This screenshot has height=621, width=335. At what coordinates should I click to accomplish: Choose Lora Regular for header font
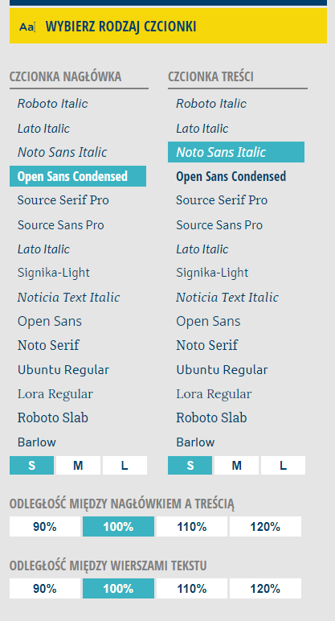tap(55, 394)
